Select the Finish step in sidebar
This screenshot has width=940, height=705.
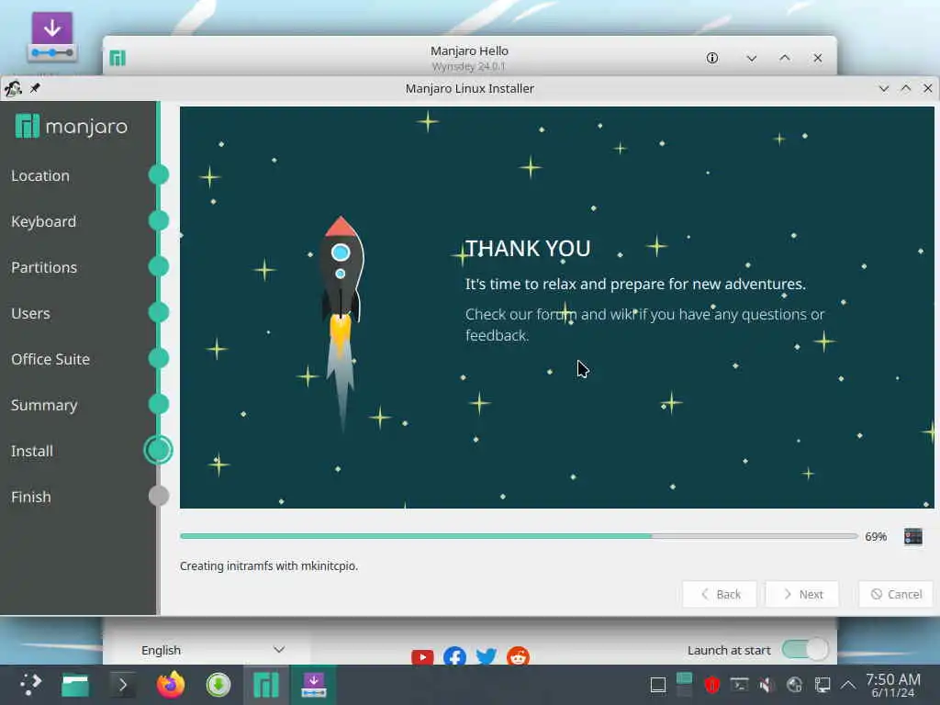tap(31, 497)
